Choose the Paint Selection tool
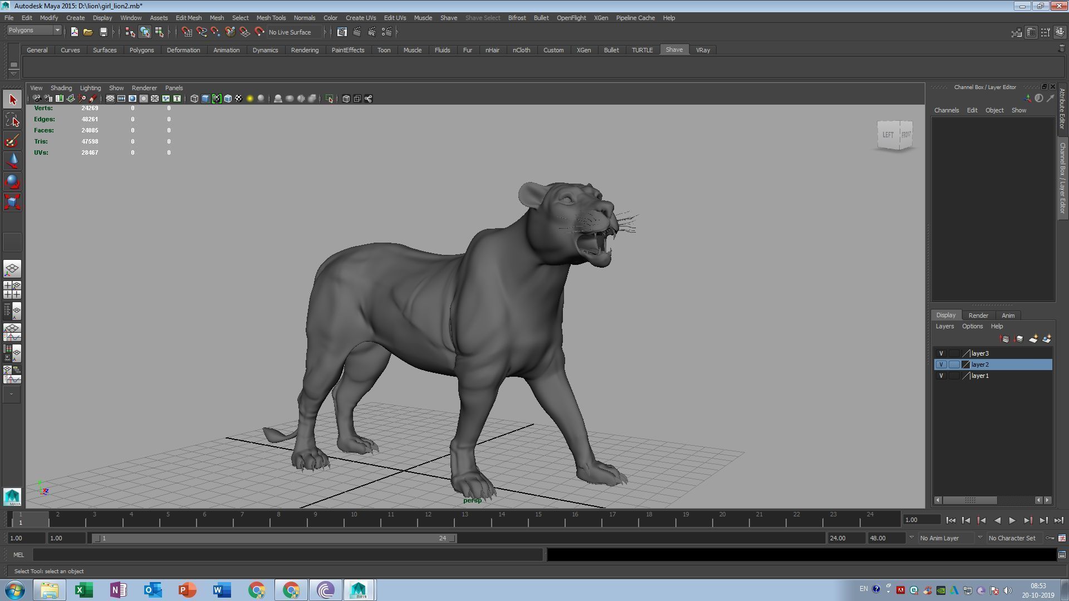Viewport: 1069px width, 601px height. tap(12, 141)
